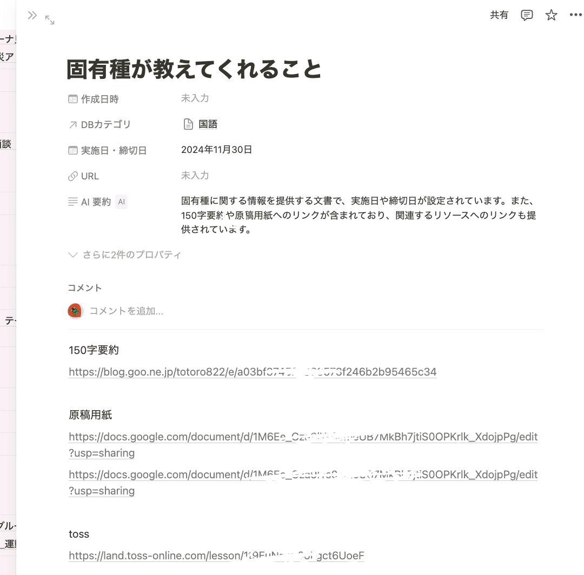Click the URL property label
Viewport: 584px width, 575px height.
(x=90, y=176)
